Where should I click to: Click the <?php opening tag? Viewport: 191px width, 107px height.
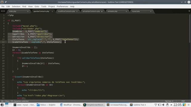point(11,15)
